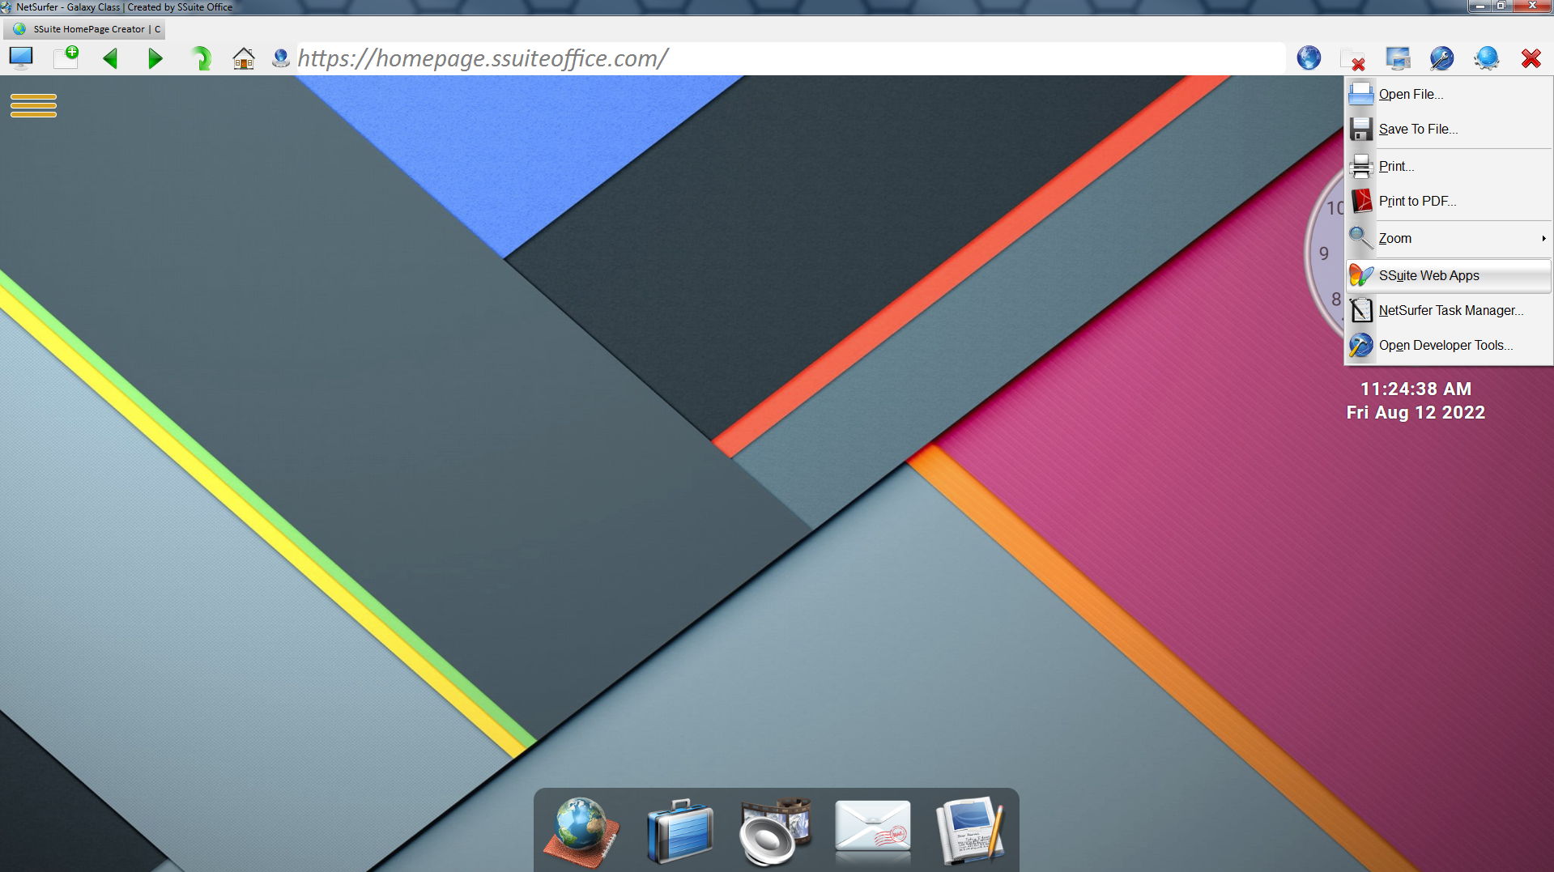
Task: Click the monitor fullscreen icon on the toolbar
Action: 22,57
